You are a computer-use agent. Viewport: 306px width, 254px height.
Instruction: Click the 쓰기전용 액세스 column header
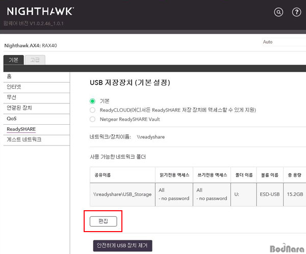pyautogui.click(x=212, y=175)
